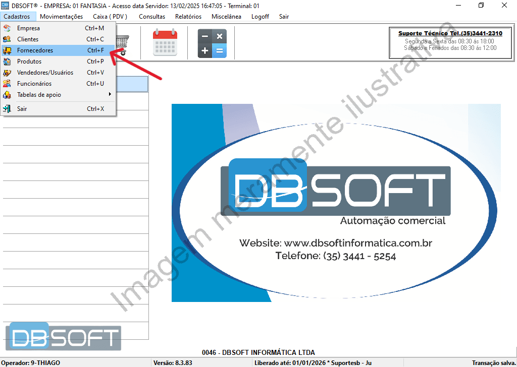Click the Fornecedores forklift icon

[7, 50]
